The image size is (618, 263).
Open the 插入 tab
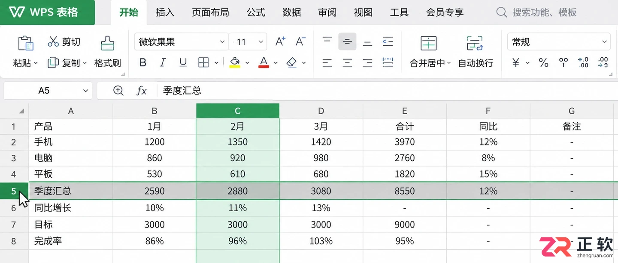click(x=165, y=12)
